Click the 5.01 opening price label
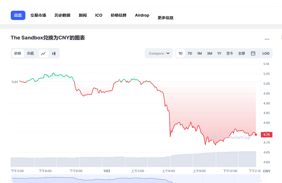 point(15,82)
